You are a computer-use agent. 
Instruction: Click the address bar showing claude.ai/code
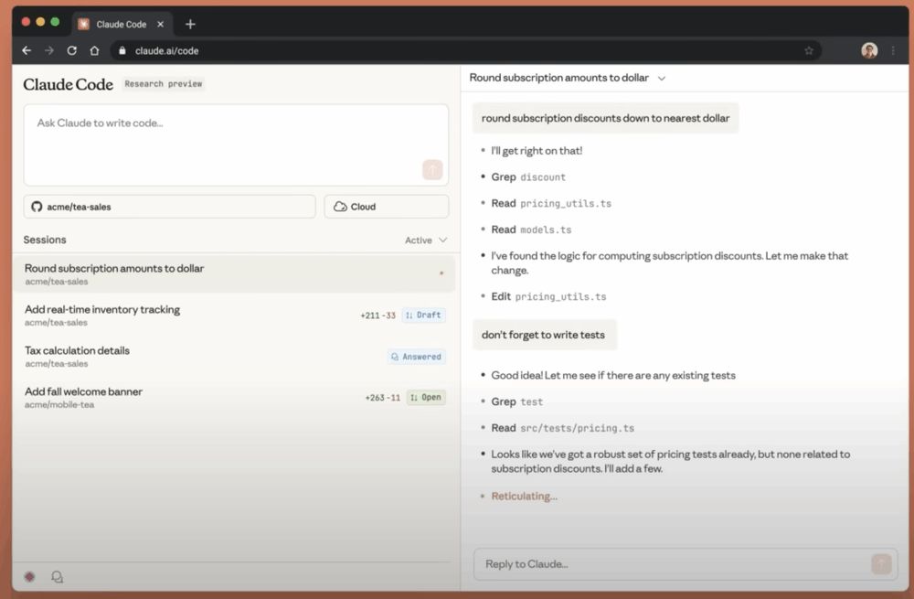pos(466,50)
